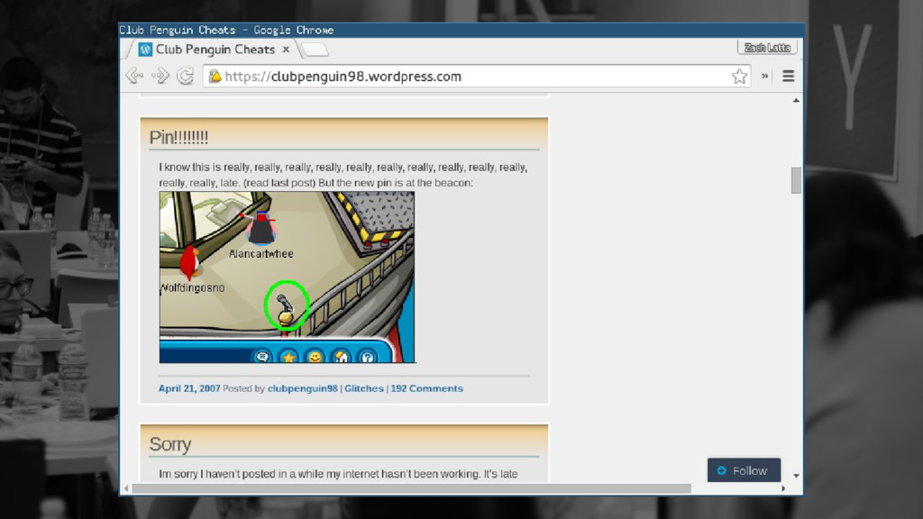923x519 pixels.
Task: Click the WordPress favicon on the tab
Action: (145, 50)
